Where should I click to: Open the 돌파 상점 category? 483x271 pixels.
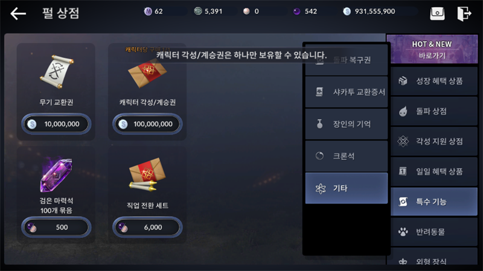(x=434, y=111)
